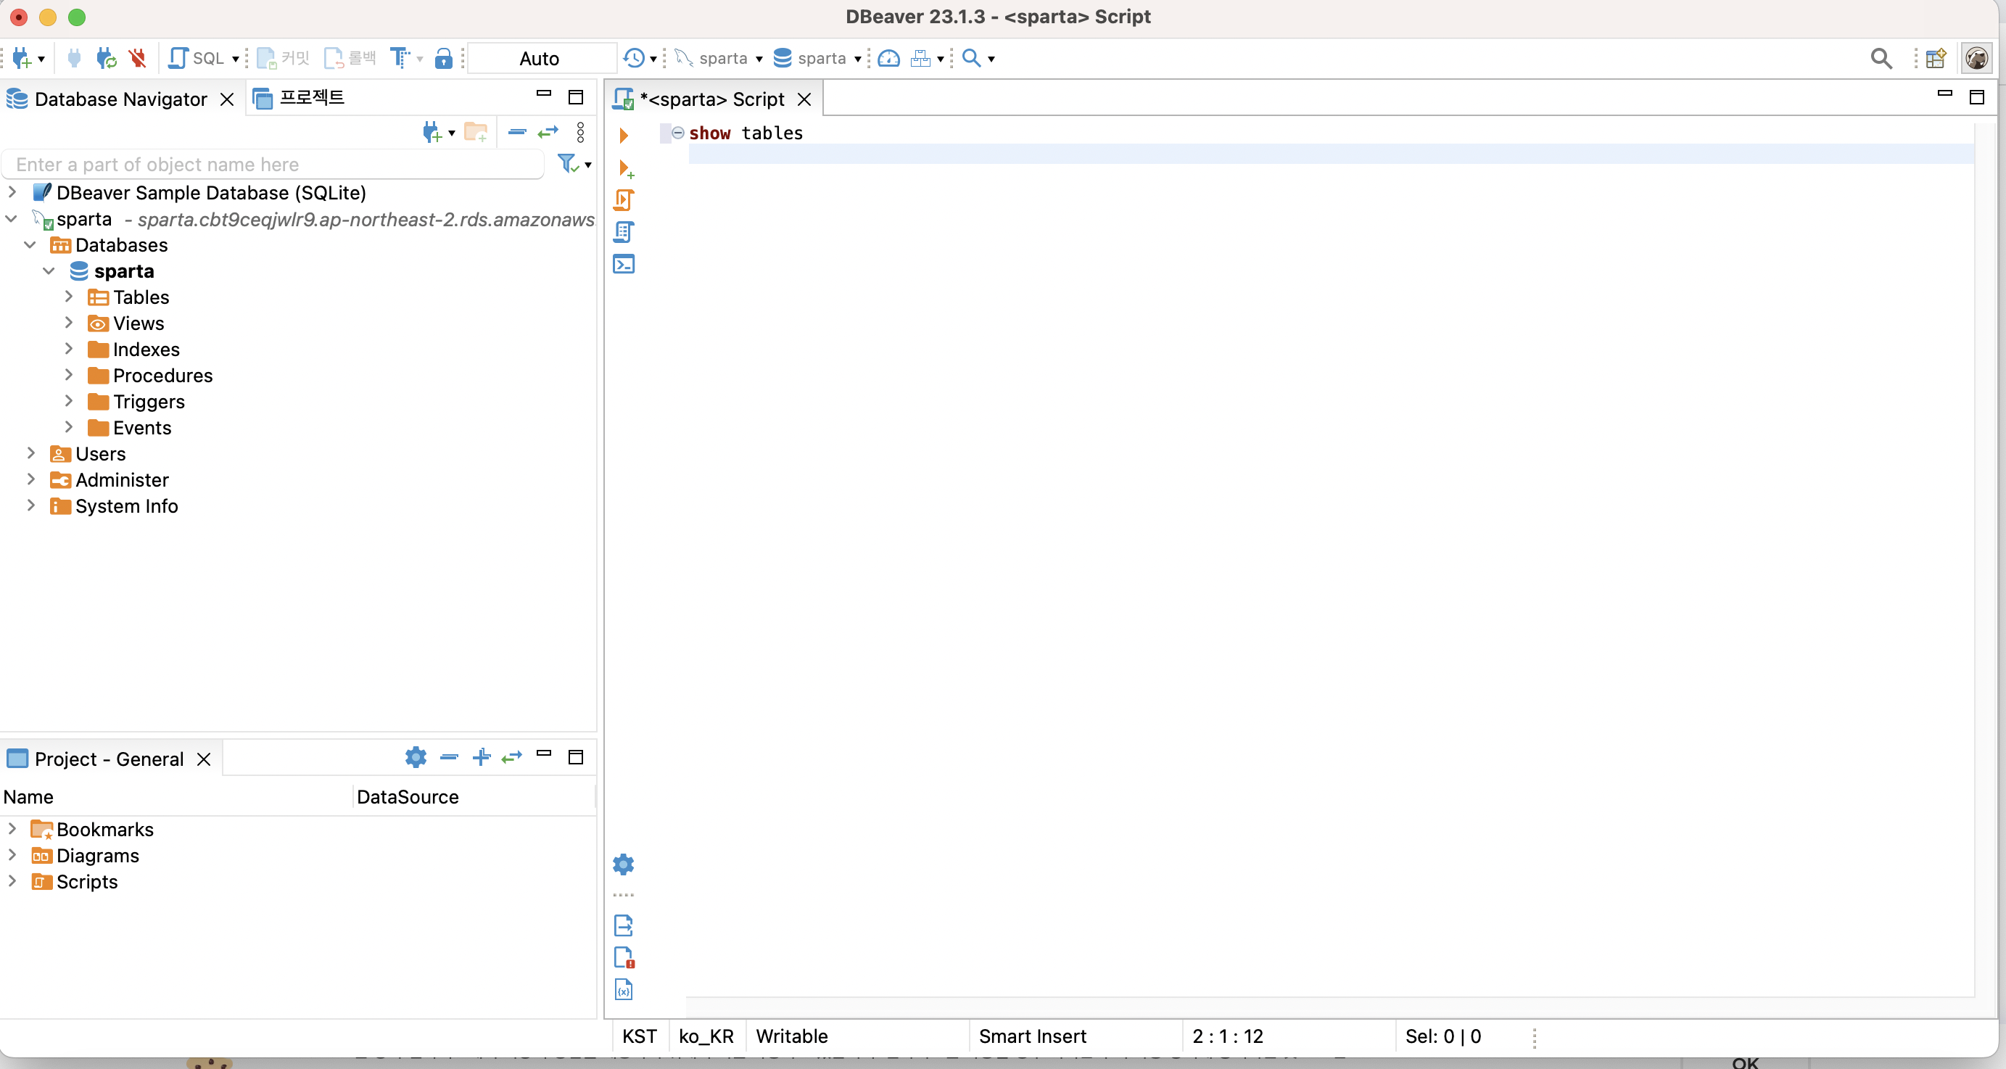Viewport: 2006px width, 1069px height.
Task: Click the Project panel settings gear
Action: [x=416, y=757]
